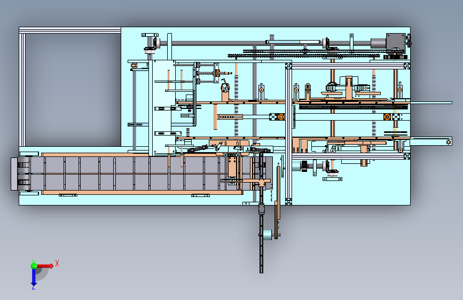Select the gray conveyor belt with dividers
The image size is (463, 300).
tap(142, 173)
